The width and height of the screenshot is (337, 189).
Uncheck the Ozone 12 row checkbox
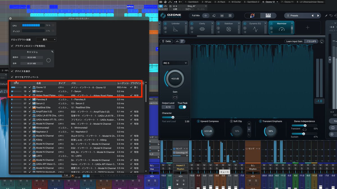[30, 87]
